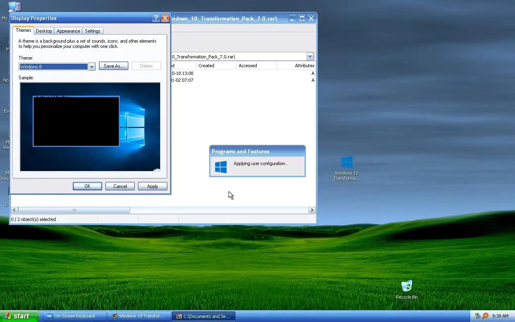Open the Recycle Bin desktop icon

tap(407, 290)
